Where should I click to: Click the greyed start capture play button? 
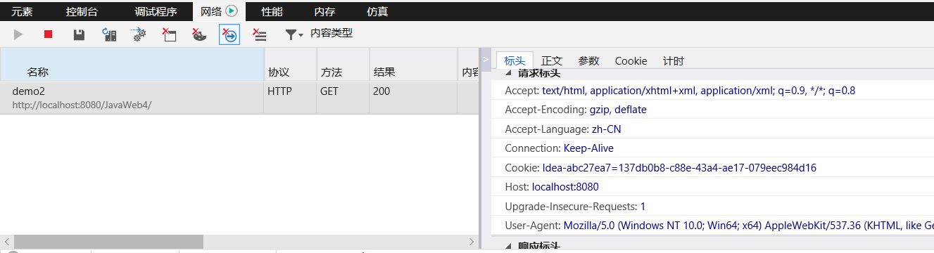coord(18,34)
